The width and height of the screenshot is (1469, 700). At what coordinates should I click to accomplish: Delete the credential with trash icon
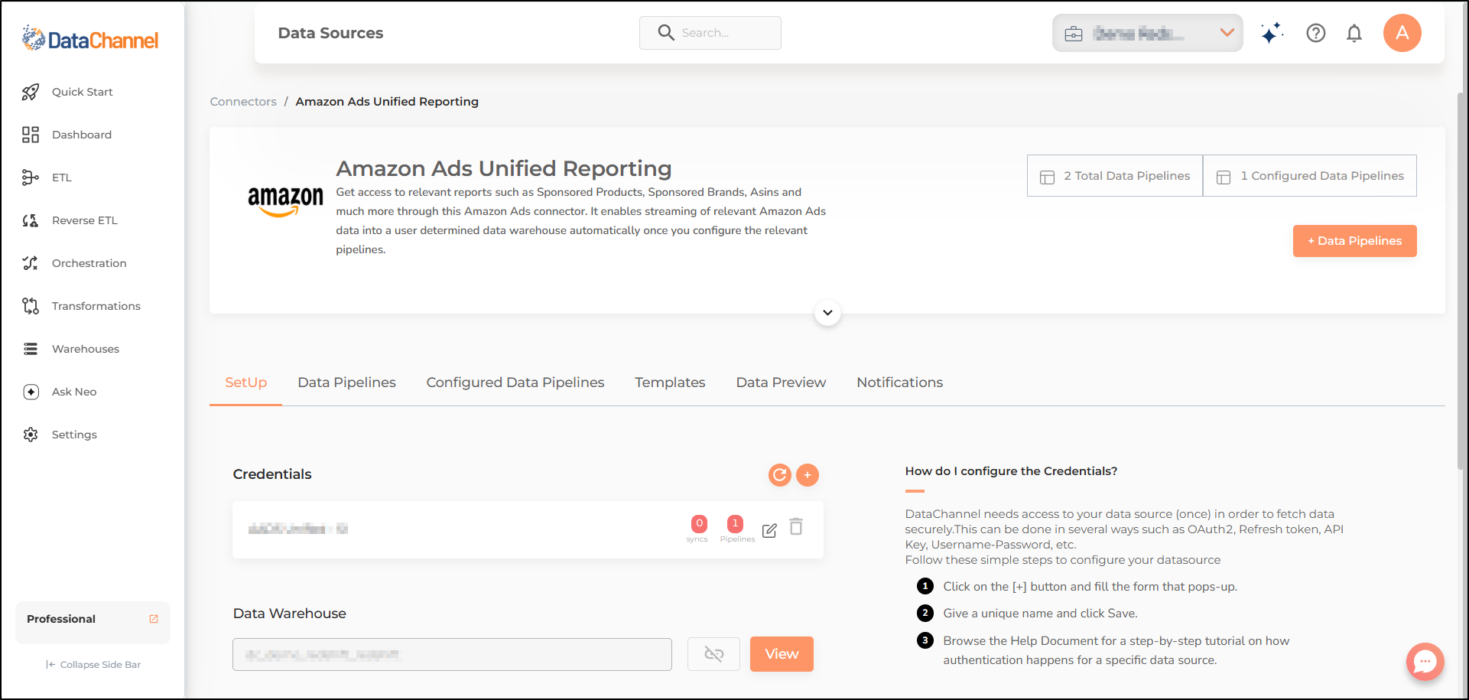796,527
